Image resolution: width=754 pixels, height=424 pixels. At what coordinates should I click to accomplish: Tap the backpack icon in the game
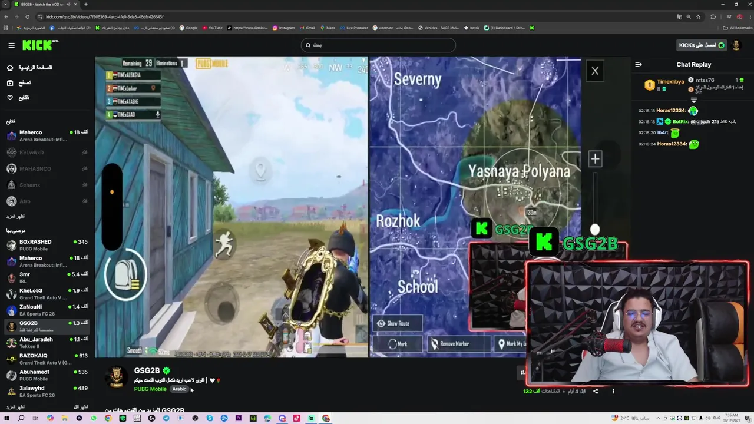pos(126,275)
